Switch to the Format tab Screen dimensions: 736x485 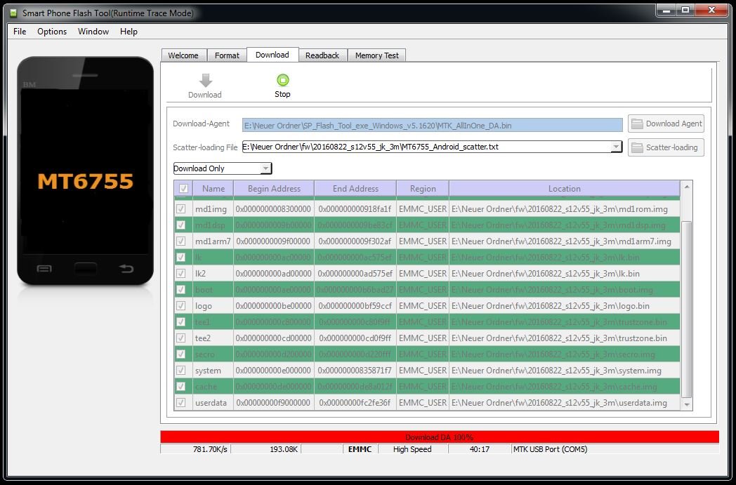tap(227, 55)
